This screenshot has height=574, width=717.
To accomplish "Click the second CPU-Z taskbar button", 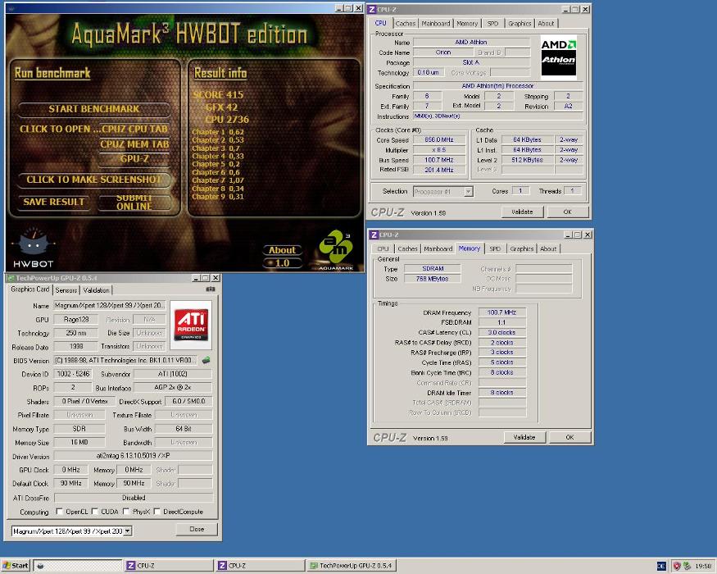I will [x=261, y=566].
